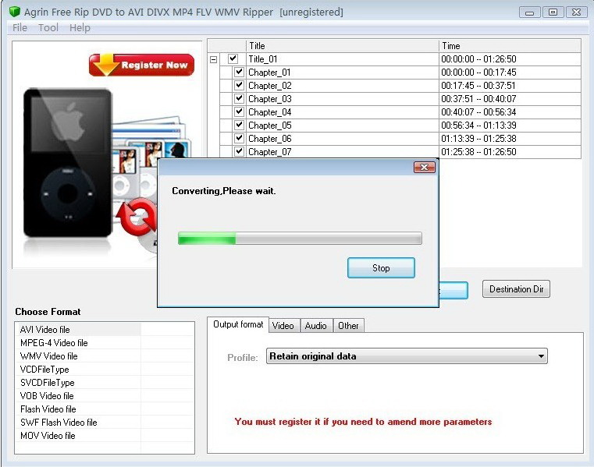This screenshot has height=467, width=594.
Task: Select the Title_01 row text
Action: point(262,59)
